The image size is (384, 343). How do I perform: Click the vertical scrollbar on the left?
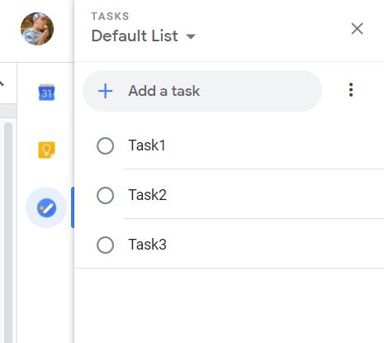click(x=8, y=231)
